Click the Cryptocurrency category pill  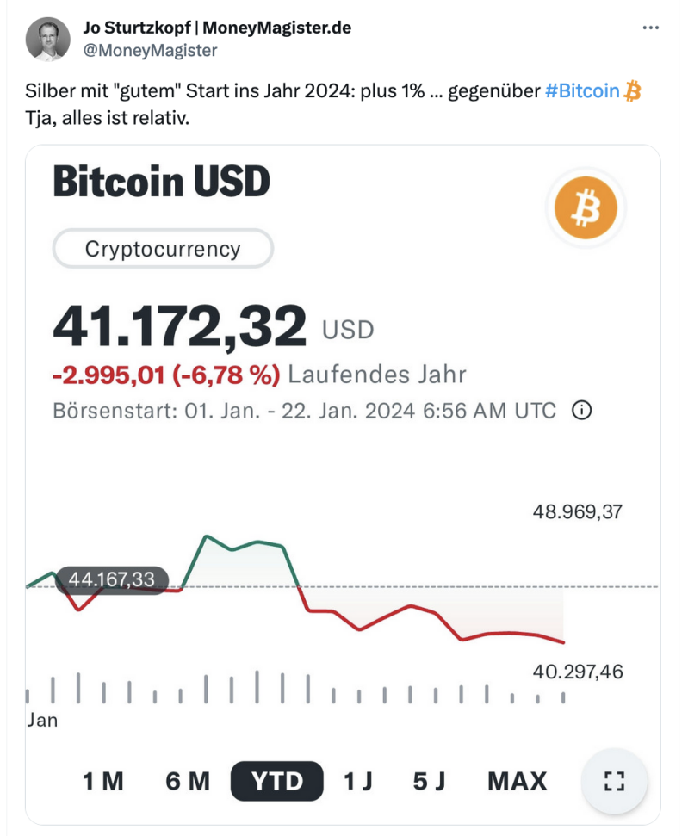point(163,250)
